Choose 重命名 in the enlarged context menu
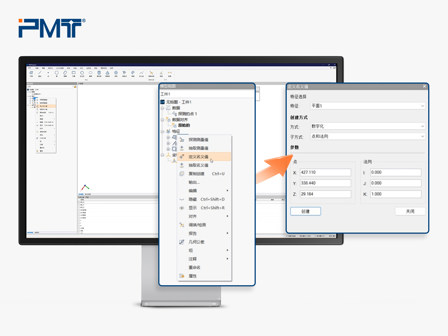 [x=204, y=267]
